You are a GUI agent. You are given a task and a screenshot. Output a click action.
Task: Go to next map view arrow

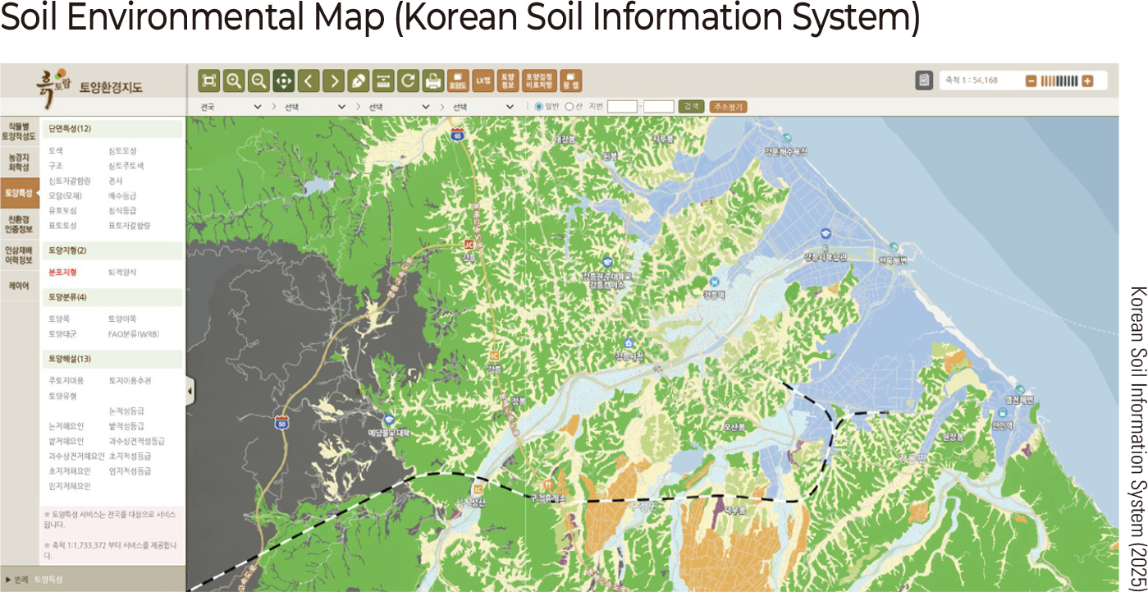pos(333,80)
